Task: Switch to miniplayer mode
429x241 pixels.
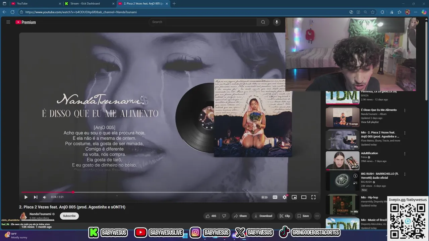Action: click(294, 197)
